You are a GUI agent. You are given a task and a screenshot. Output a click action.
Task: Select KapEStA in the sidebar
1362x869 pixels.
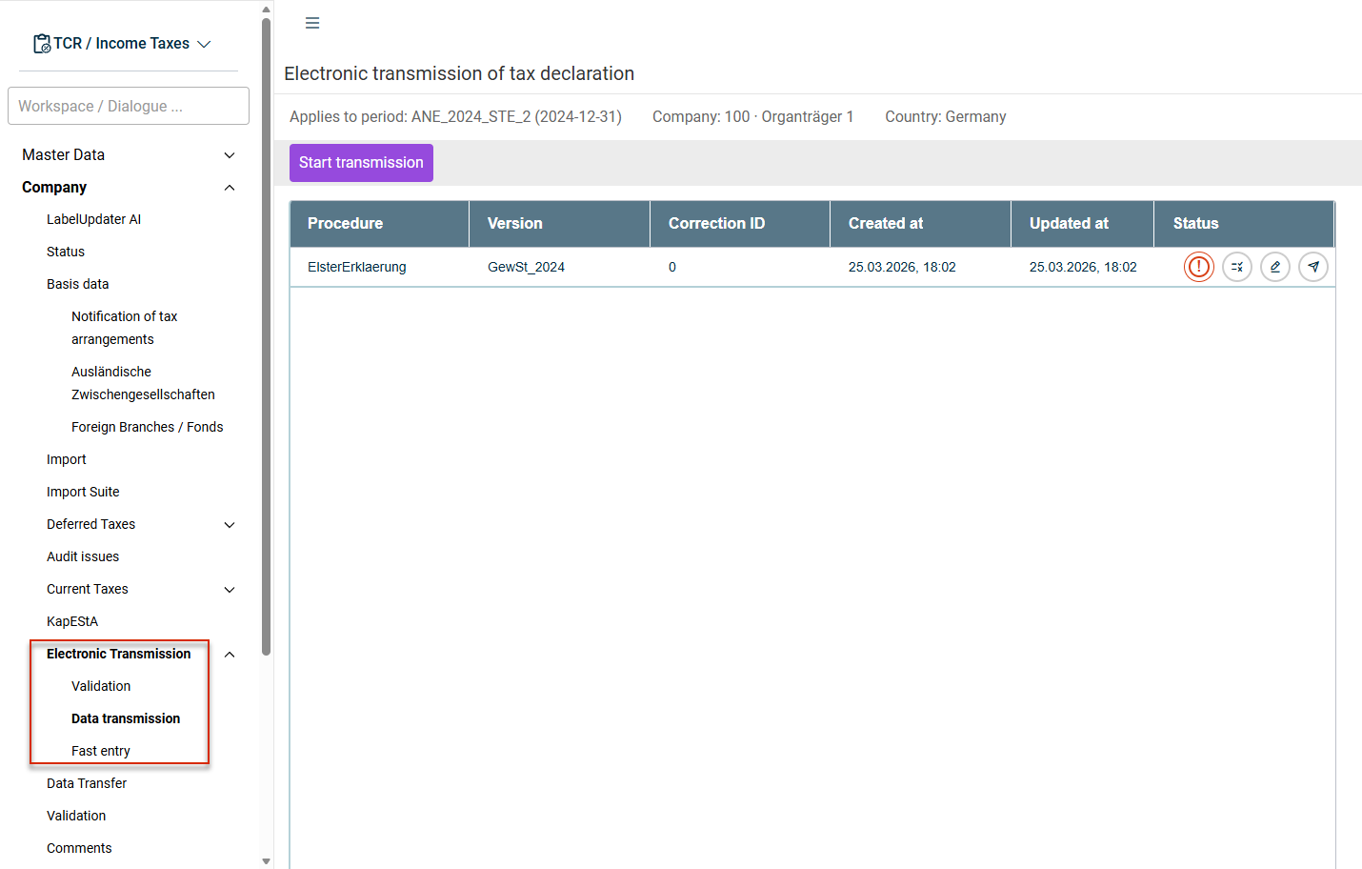(x=72, y=621)
